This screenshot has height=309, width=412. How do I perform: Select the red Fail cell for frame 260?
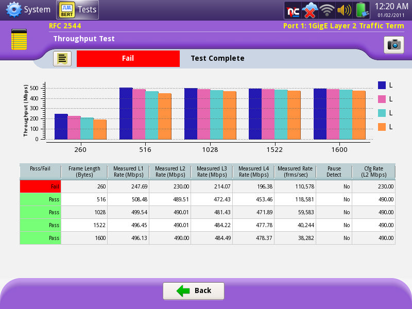[40, 186]
